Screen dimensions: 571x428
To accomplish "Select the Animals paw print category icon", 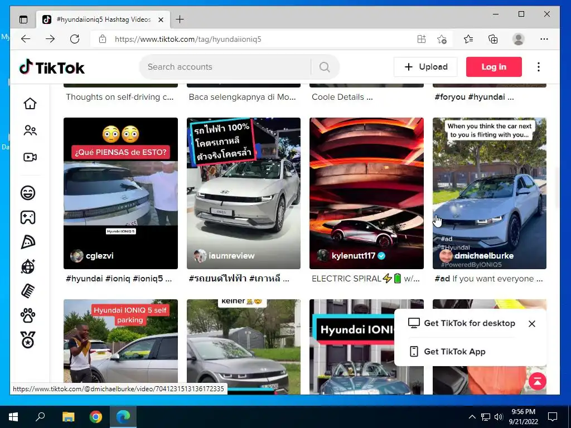I will click(x=28, y=315).
